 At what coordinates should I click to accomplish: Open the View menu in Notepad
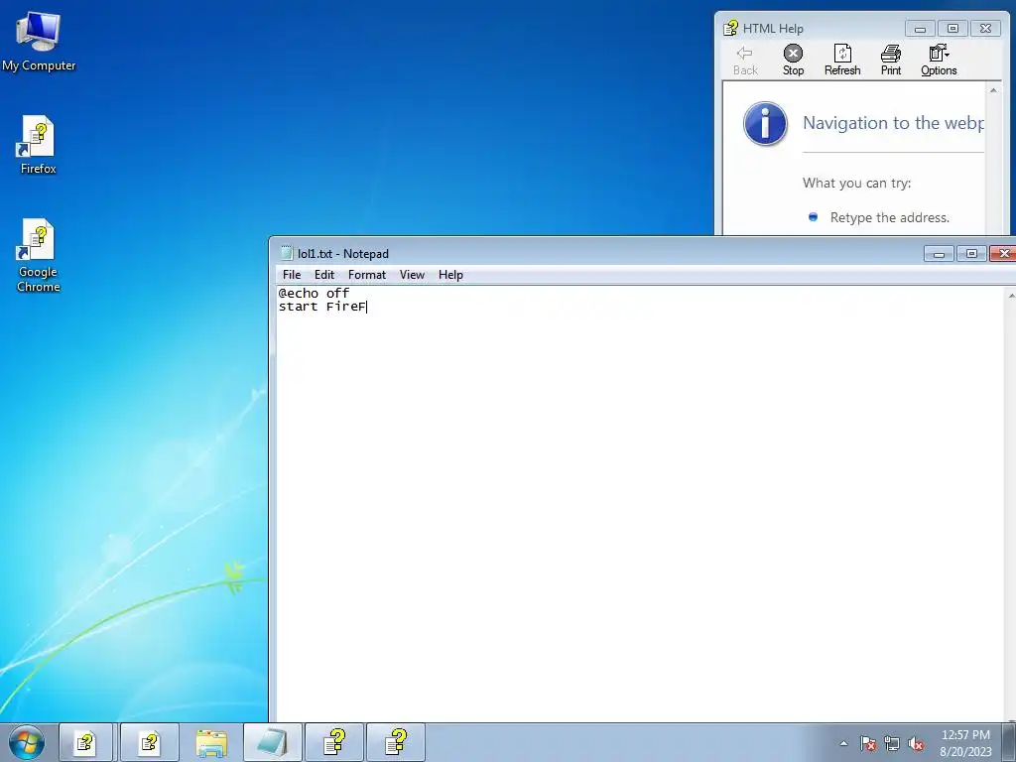(412, 275)
